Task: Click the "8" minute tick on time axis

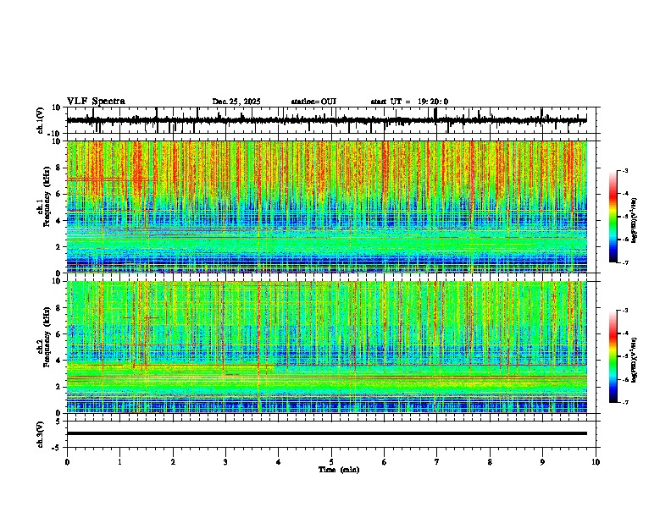Action: (490, 462)
